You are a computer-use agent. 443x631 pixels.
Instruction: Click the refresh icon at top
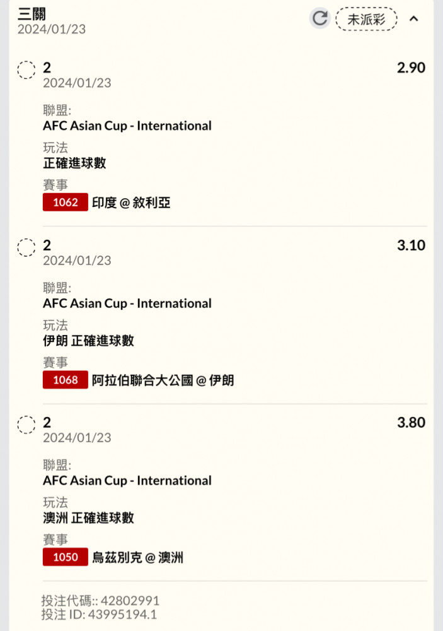click(320, 18)
